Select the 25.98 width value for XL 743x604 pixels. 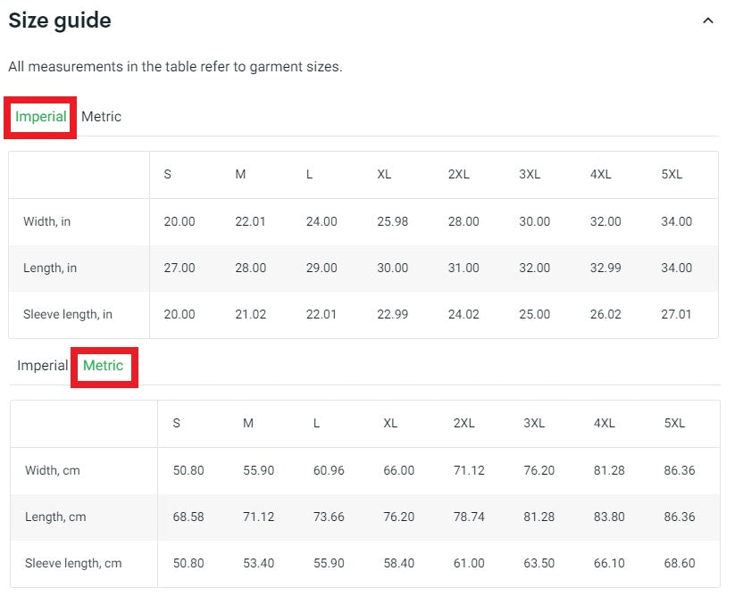392,221
